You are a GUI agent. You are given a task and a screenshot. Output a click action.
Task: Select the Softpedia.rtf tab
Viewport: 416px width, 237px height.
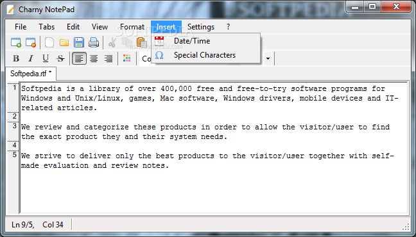tap(31, 74)
